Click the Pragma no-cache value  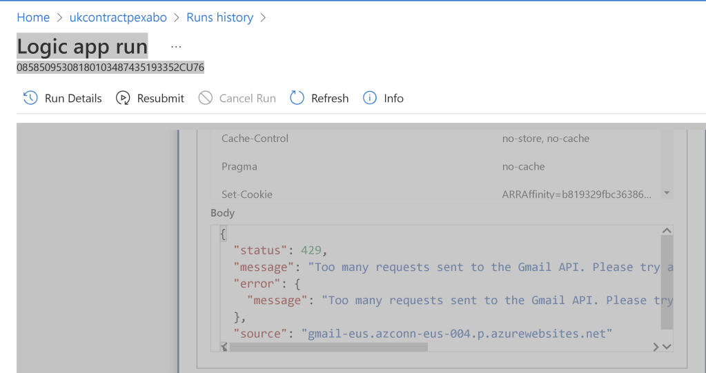tap(523, 166)
